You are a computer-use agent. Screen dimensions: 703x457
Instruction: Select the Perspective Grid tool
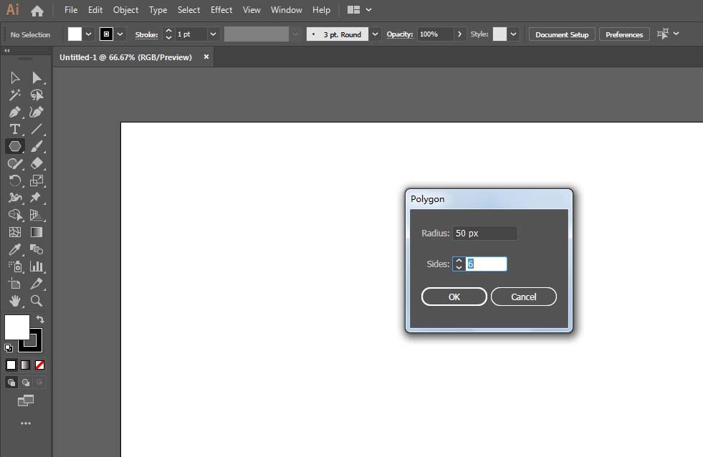(x=37, y=215)
